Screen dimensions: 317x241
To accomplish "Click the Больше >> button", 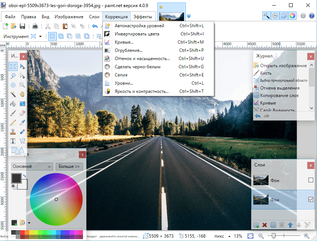I will pos(69,166).
